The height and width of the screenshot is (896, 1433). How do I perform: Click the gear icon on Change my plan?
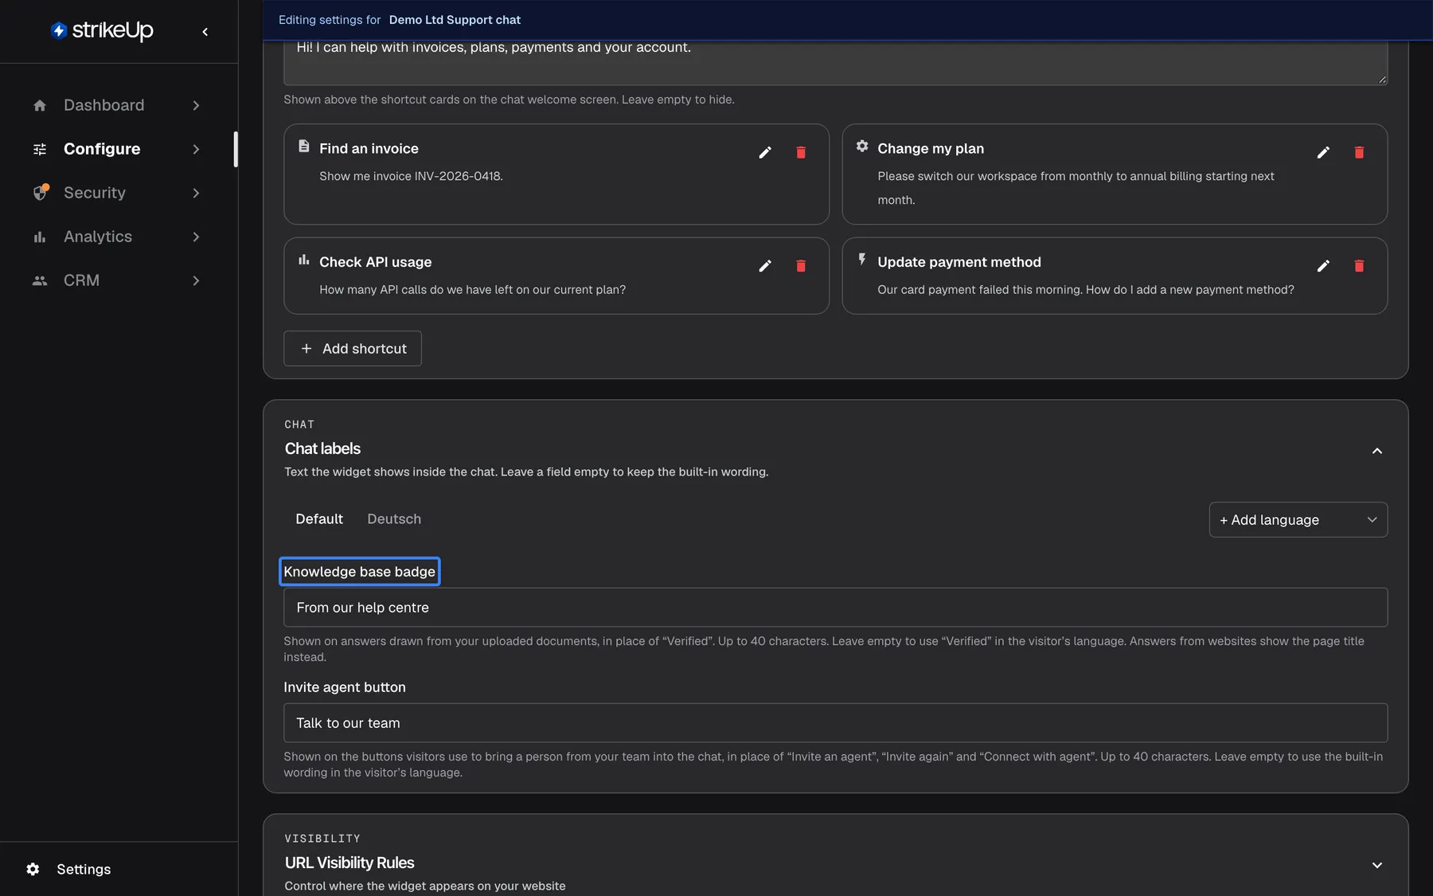tap(862, 146)
